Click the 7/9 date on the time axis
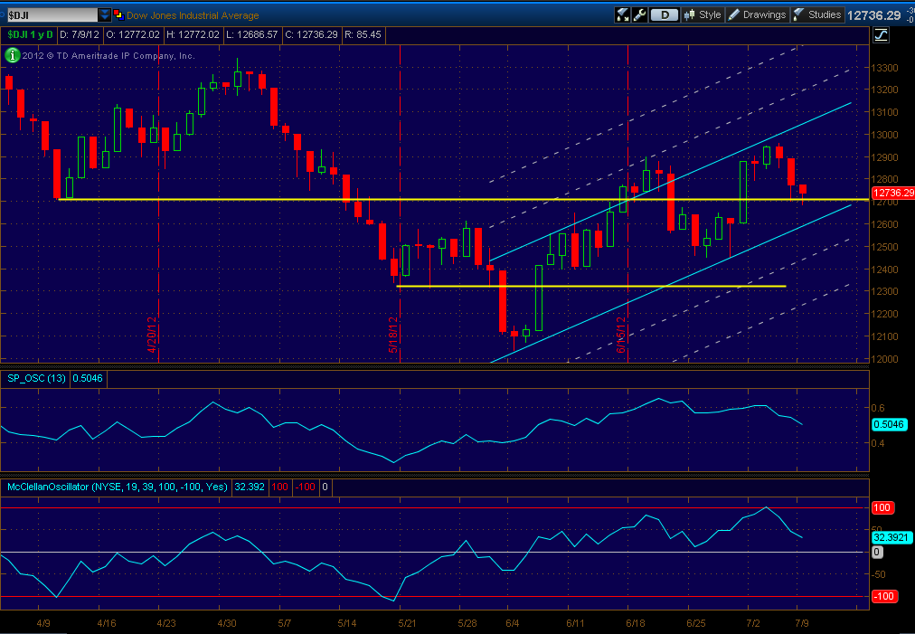Image resolution: width=915 pixels, height=634 pixels. point(802,623)
